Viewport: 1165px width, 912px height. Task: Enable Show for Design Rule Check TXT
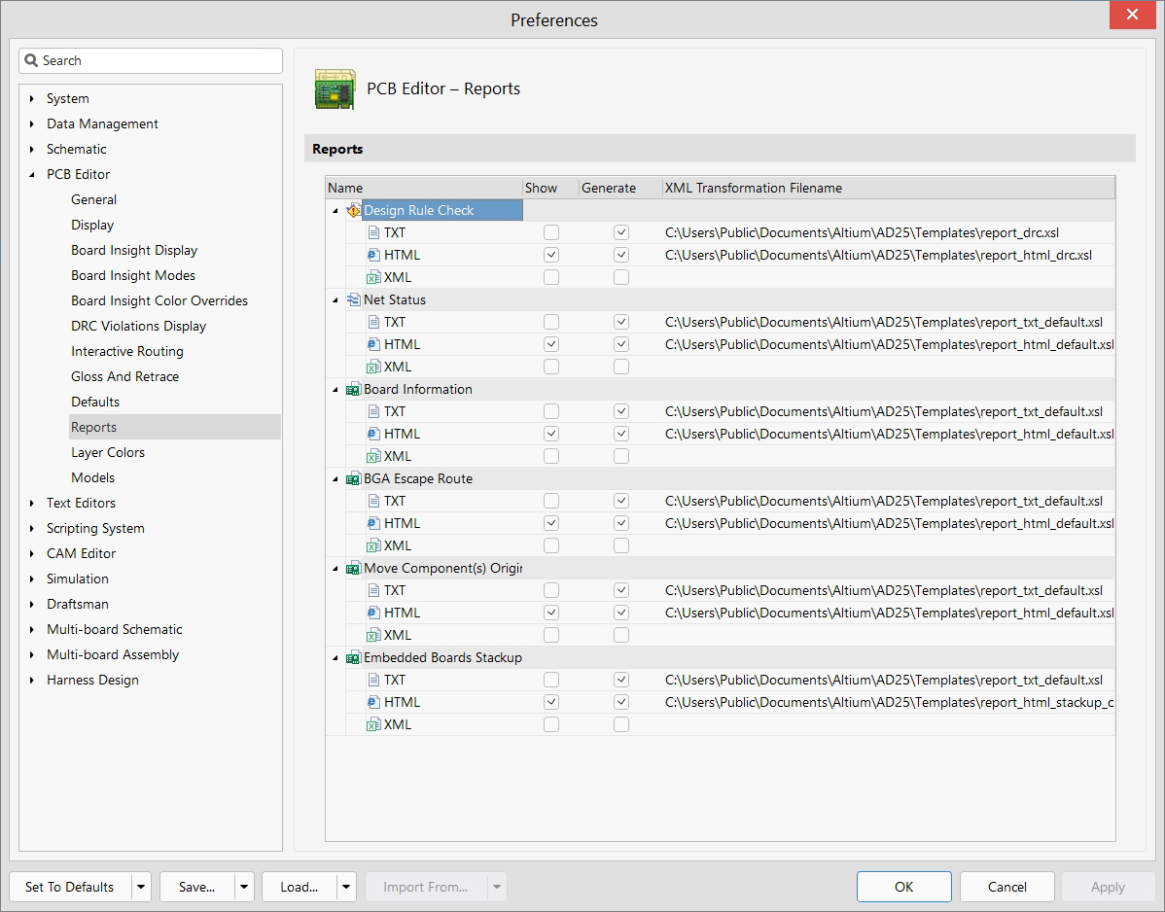click(x=551, y=233)
